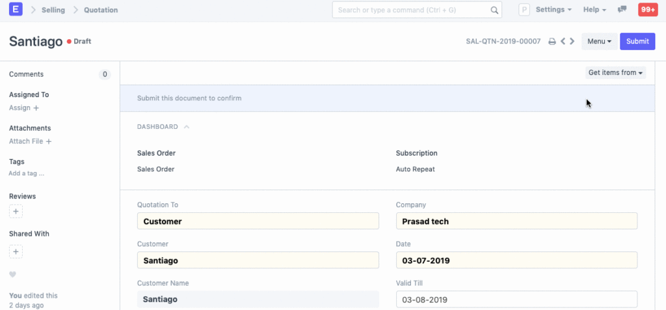Click the ERPNext home logo icon
Viewport: 666px width, 310px height.
click(x=16, y=10)
